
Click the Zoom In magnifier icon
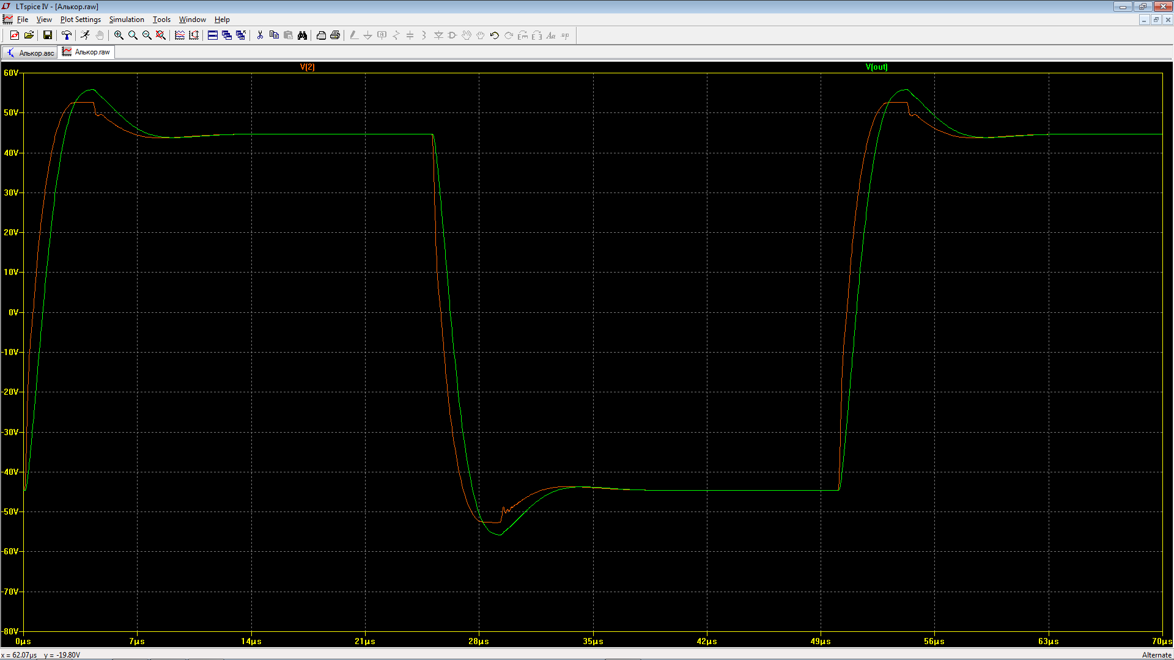coord(119,35)
